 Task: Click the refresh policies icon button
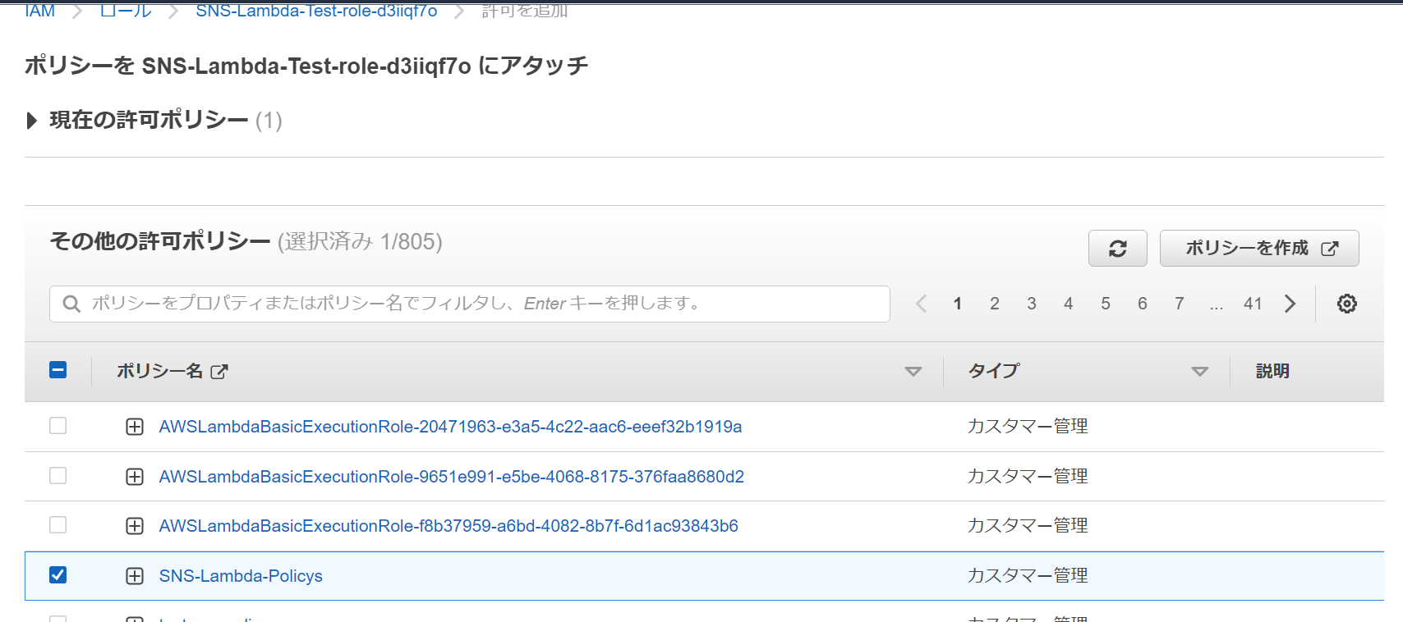1117,249
